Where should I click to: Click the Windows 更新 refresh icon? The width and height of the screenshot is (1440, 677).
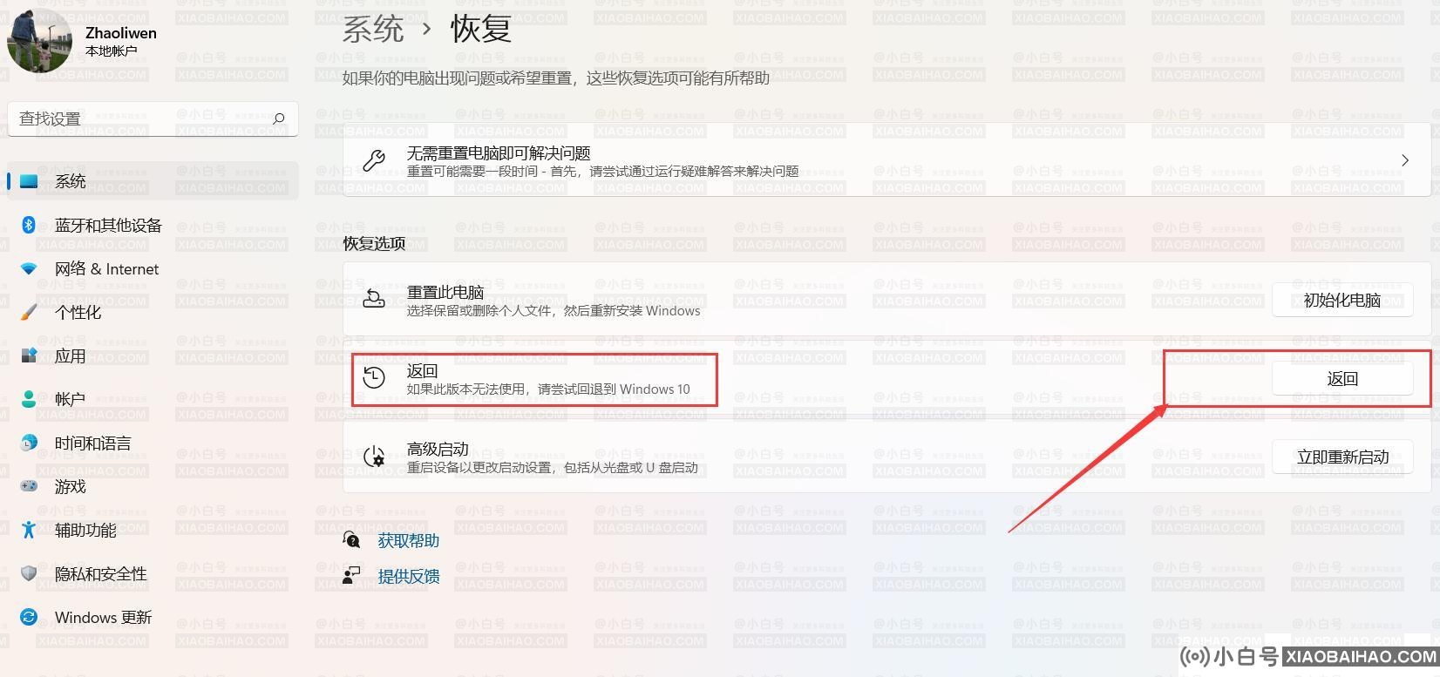click(29, 617)
